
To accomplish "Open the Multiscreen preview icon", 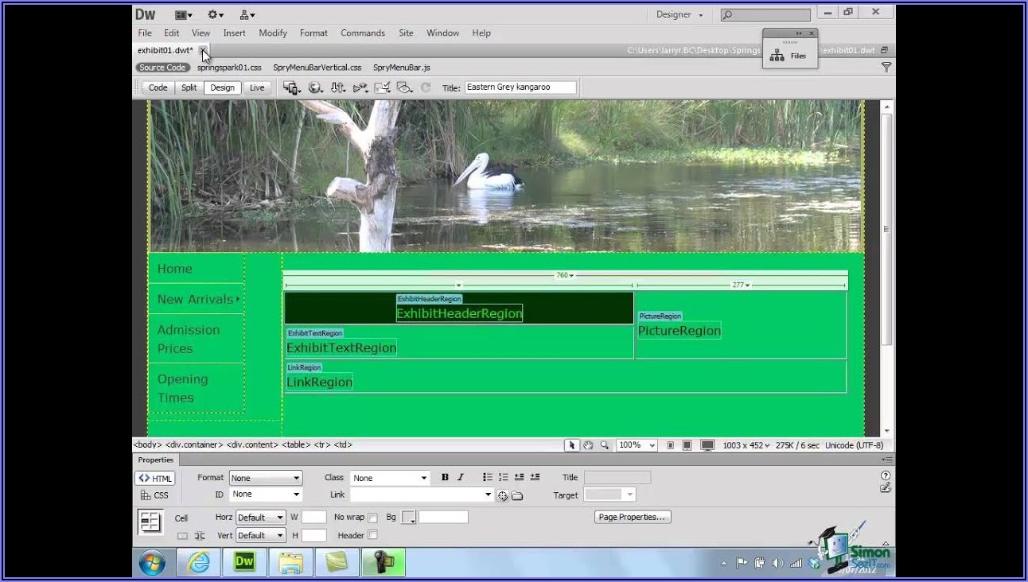I will (x=291, y=87).
